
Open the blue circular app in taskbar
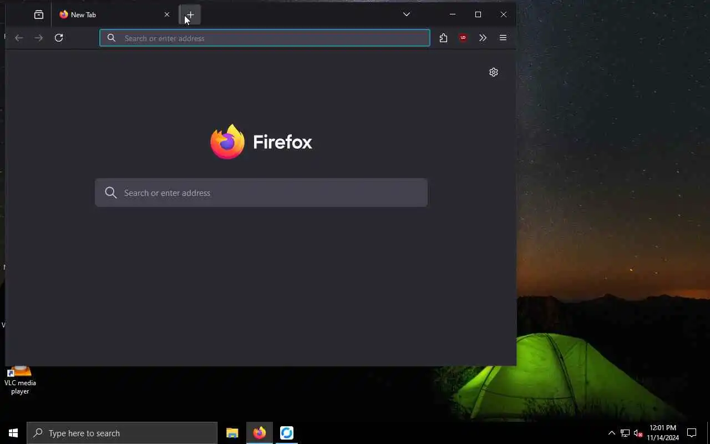(287, 433)
